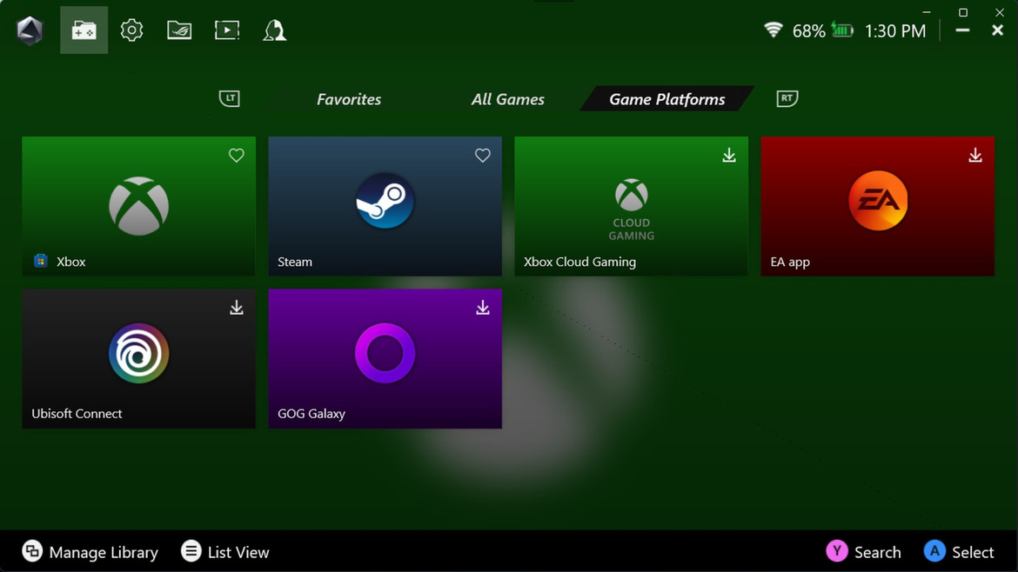Open the settings gear icon

pos(131,30)
